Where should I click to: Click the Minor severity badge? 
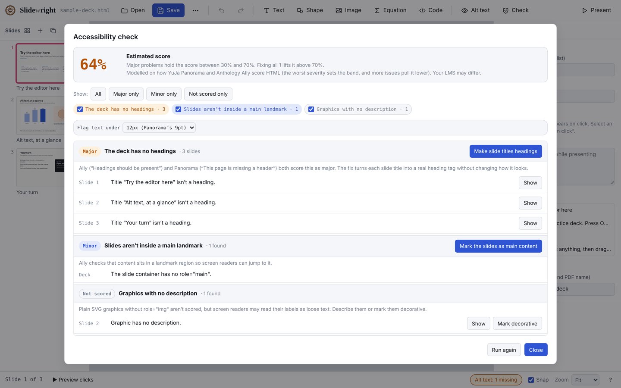click(x=90, y=246)
